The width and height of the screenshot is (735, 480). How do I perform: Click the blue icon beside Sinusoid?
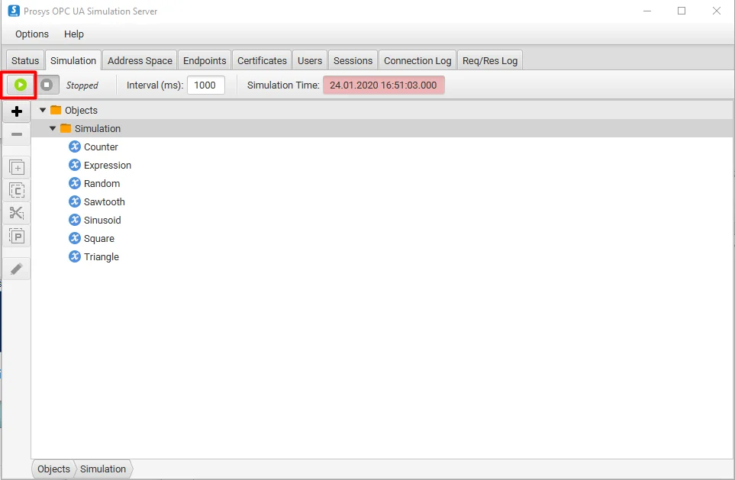point(75,220)
